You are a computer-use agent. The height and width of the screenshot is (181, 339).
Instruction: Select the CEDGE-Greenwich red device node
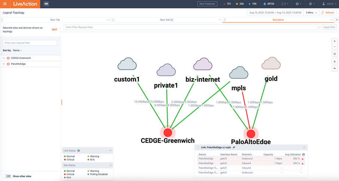(x=168, y=133)
